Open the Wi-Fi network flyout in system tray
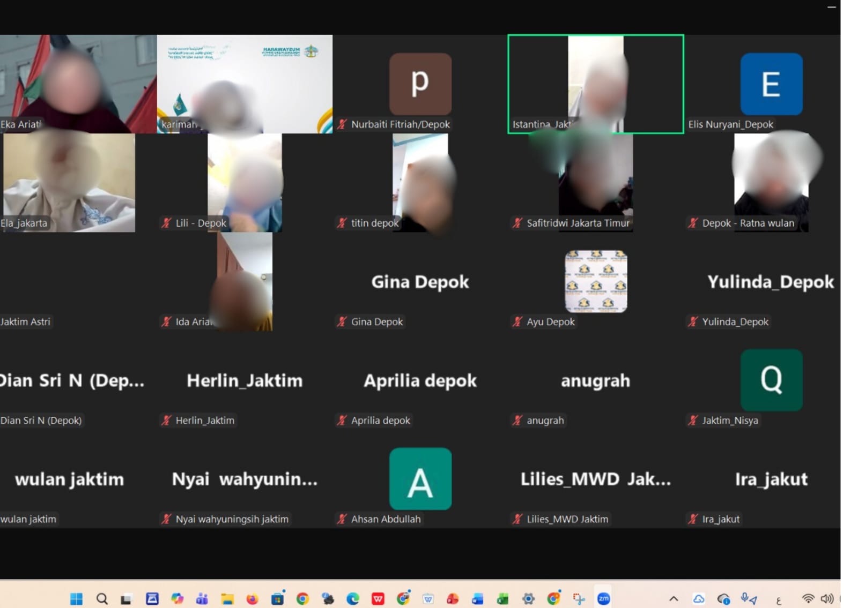This screenshot has height=608, width=858. (x=808, y=598)
